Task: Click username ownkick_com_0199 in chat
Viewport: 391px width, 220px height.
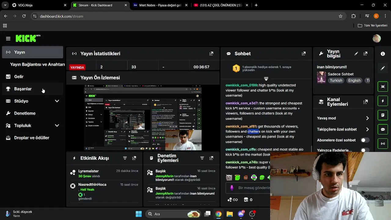Action: click(241, 85)
